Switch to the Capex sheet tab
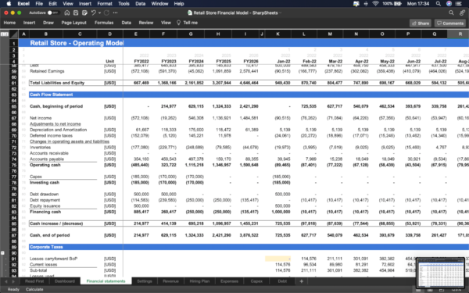The width and height of the screenshot is (469, 293). click(256, 281)
